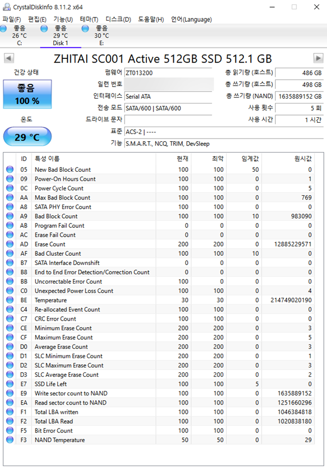
Task: Click the NAND writes value 1635889152 GB
Action: (x=299, y=97)
